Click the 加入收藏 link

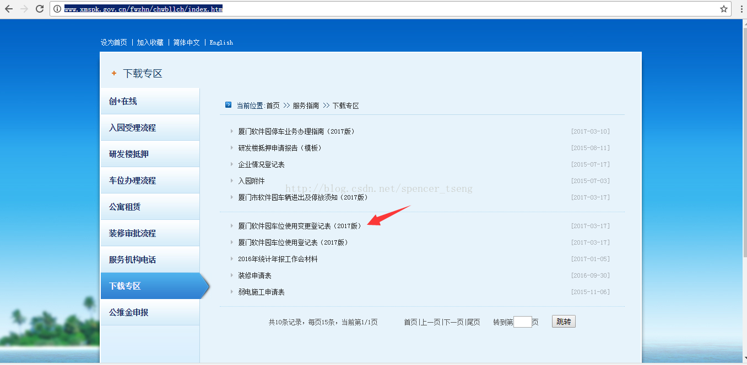click(150, 42)
